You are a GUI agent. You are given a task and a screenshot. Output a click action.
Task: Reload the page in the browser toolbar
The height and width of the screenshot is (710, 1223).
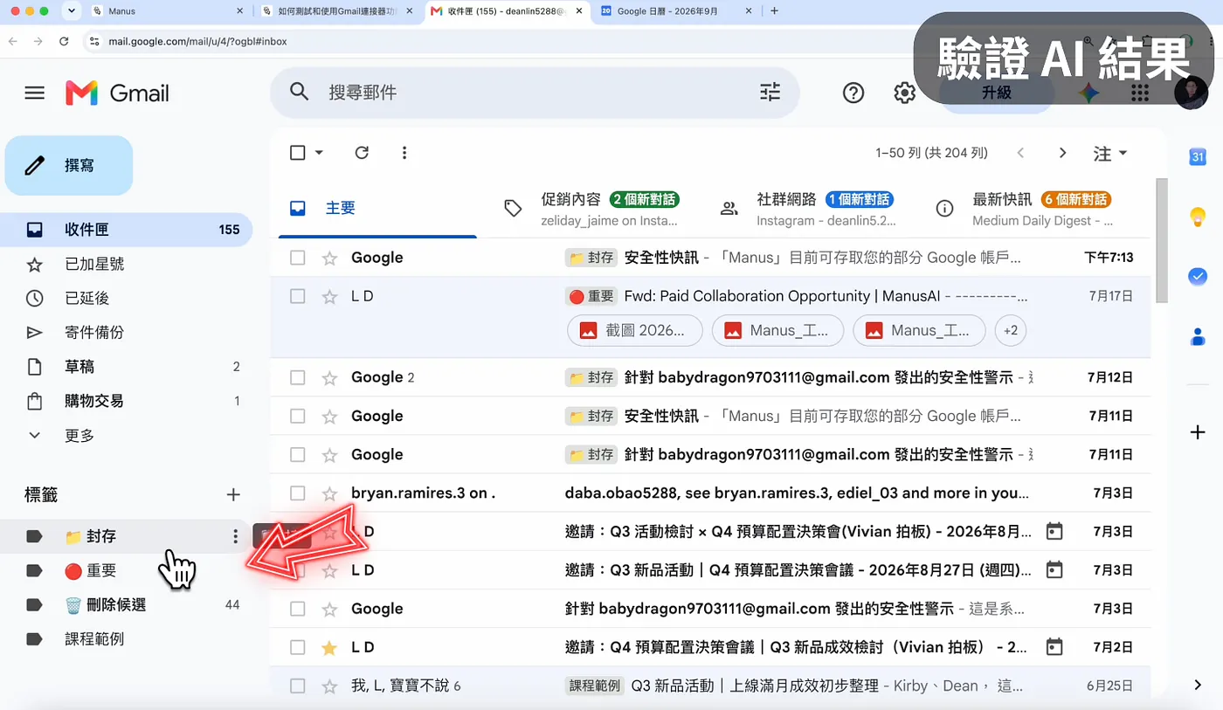tap(64, 41)
